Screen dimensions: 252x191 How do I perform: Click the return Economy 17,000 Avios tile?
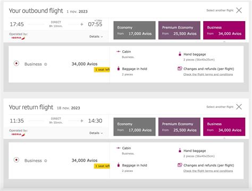pos(135,127)
